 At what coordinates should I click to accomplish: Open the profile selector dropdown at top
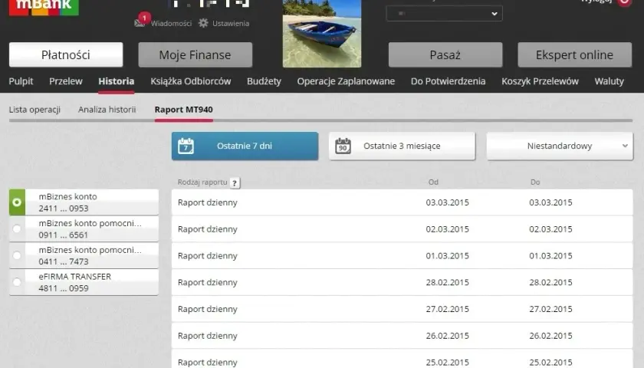click(444, 14)
